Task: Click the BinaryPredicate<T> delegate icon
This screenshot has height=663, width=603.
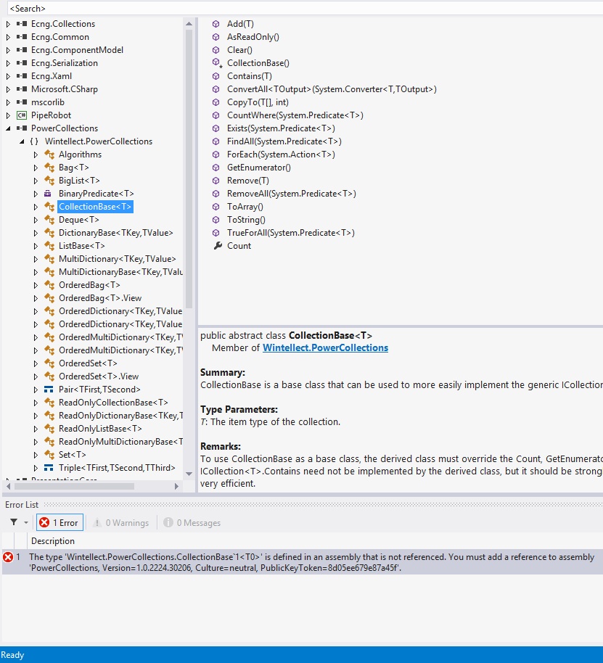Action: point(49,194)
